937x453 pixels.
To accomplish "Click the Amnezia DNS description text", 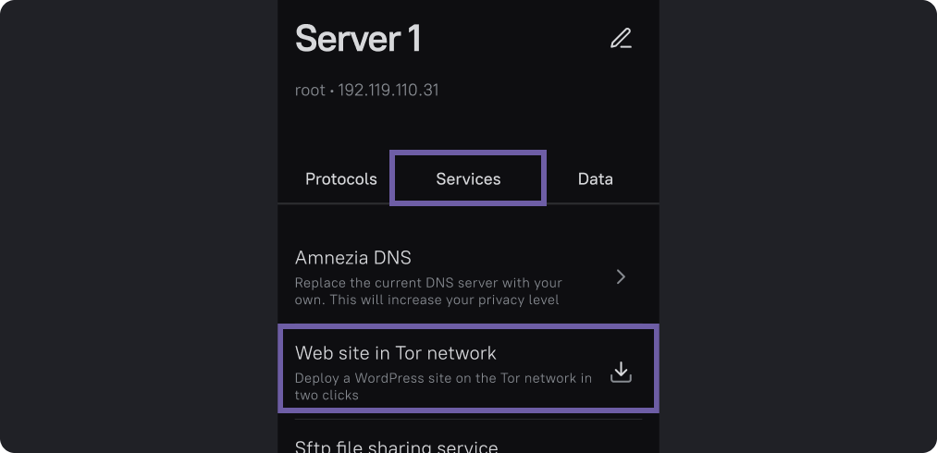I will click(x=427, y=291).
